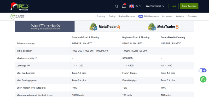Click the Leverage *** row label

[x=24, y=66]
